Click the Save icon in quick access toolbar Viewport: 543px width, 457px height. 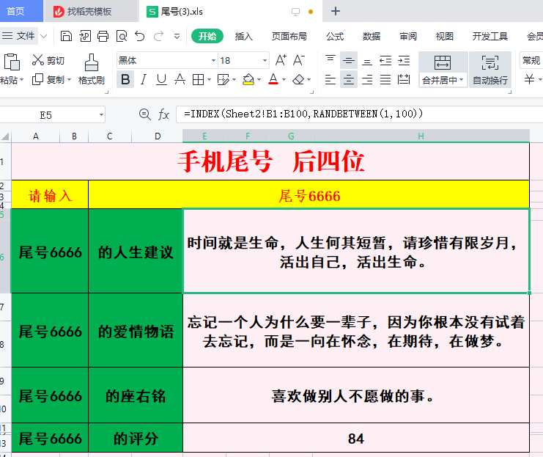[x=67, y=36]
